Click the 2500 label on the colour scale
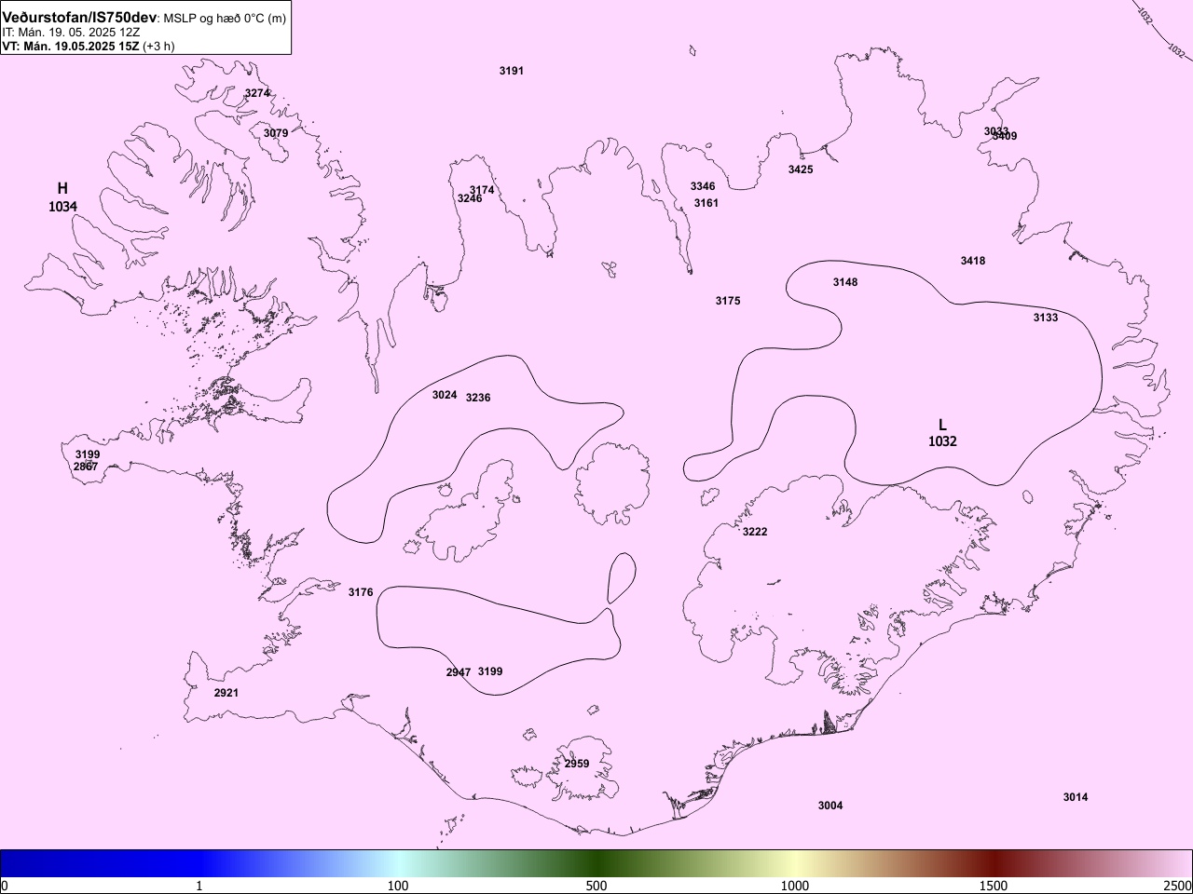 tap(1177, 886)
